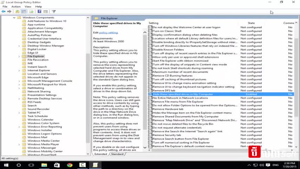Select 'Maximum number of recent documents' setting
Viewport: 300px width, 169px height.
[221, 72]
